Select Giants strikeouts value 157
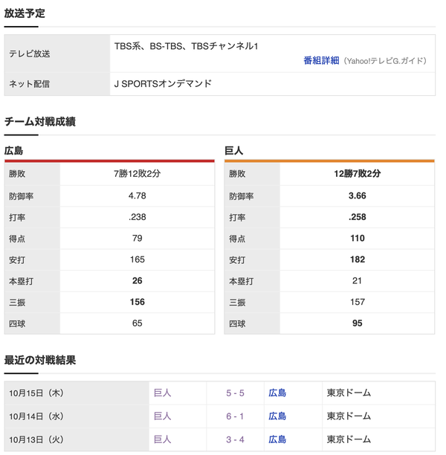Image resolution: width=446 pixels, height=455 pixels. [x=358, y=302]
